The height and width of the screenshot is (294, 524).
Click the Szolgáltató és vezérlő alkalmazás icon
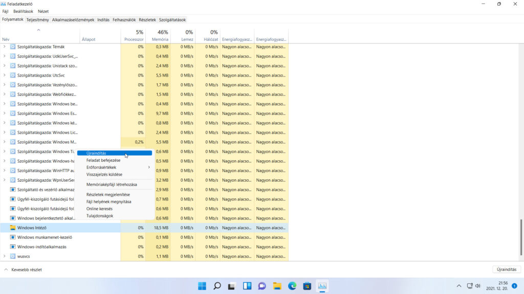pos(13,190)
